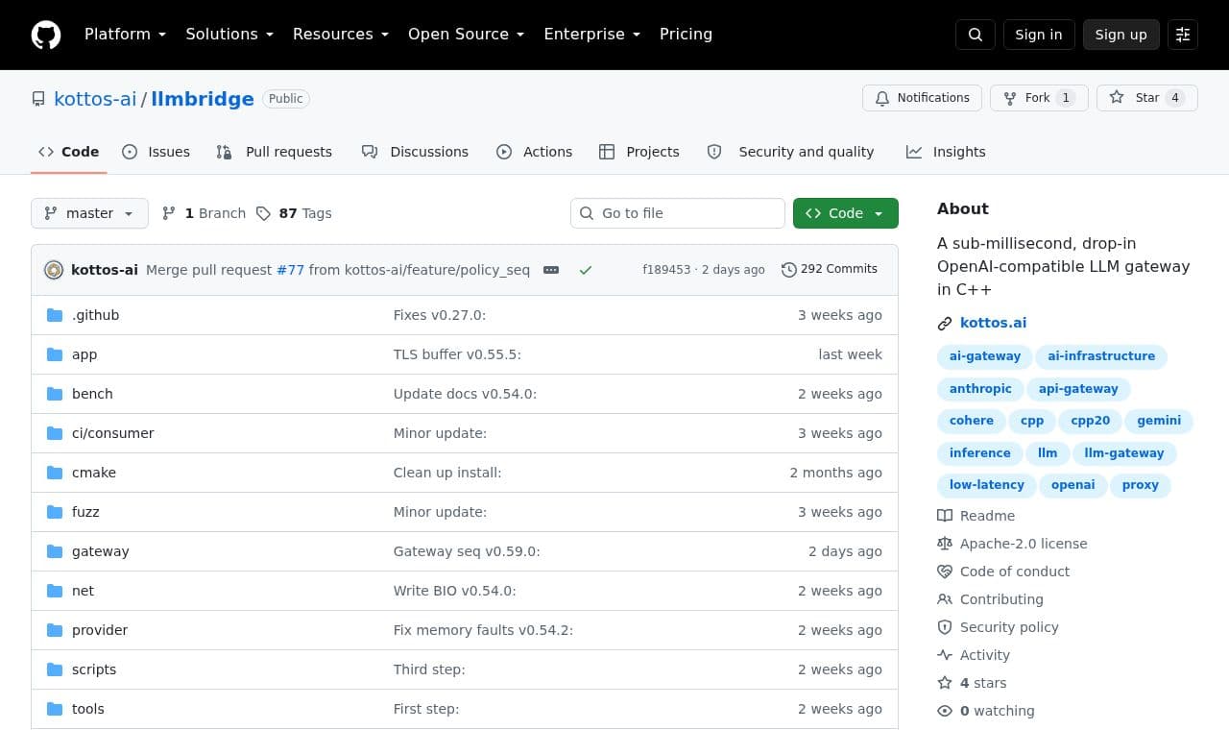
Task: Open appearance settings sliders icon
Action: 1183,35
